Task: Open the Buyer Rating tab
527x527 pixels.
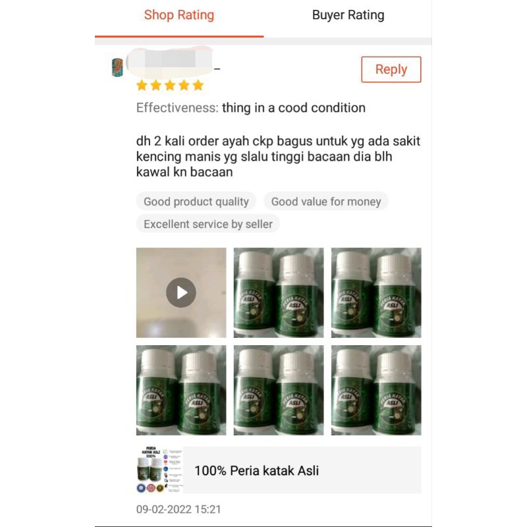Action: [348, 15]
